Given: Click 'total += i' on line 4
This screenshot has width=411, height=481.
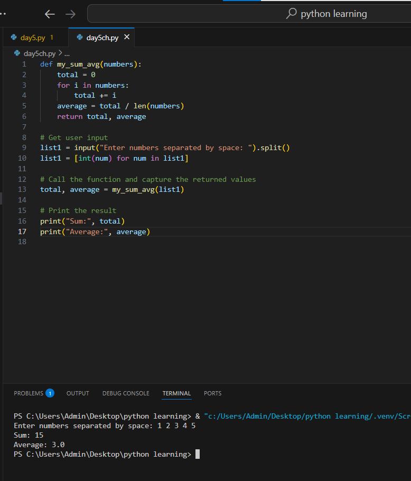Looking at the screenshot, I should click(x=95, y=96).
